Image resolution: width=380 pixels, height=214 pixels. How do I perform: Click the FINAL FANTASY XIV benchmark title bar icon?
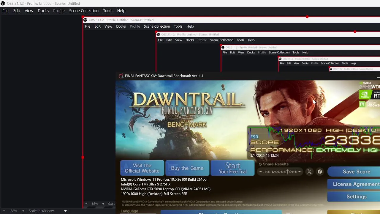tap(121, 76)
